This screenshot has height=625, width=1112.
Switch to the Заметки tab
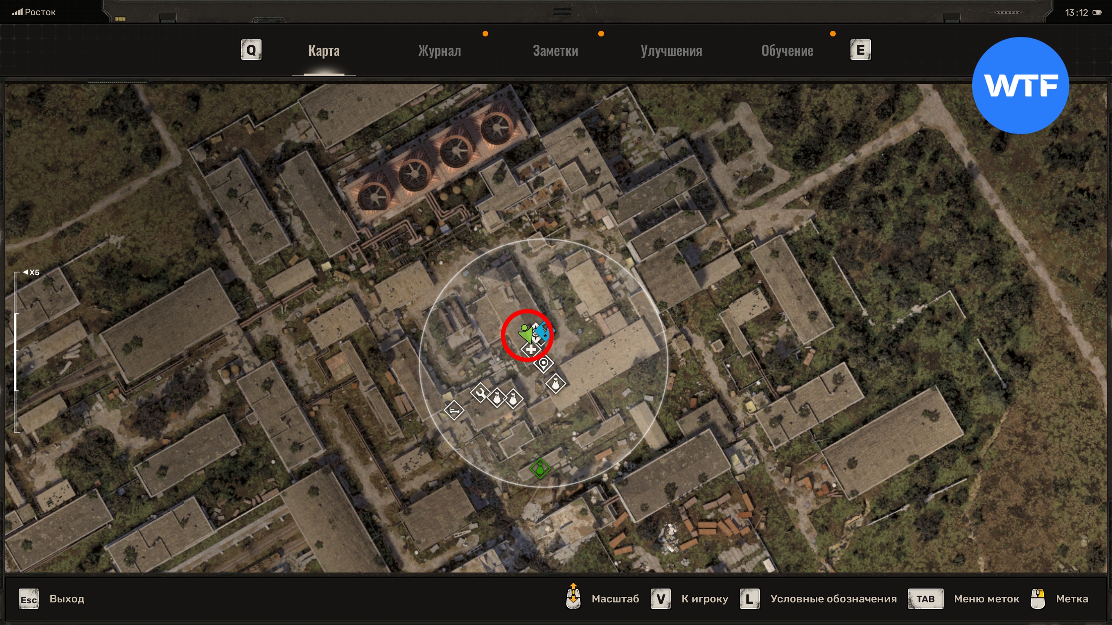pyautogui.click(x=555, y=51)
